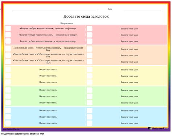Click the Storyboard That logo
Screen dimensions: 172x136
tap(158, 128)
